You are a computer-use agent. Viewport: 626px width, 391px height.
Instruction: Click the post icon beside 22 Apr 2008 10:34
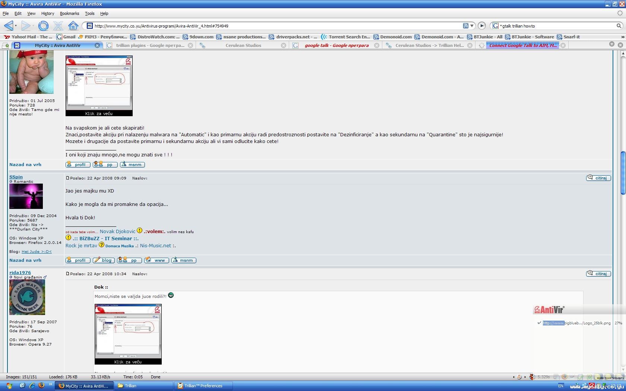tap(67, 274)
